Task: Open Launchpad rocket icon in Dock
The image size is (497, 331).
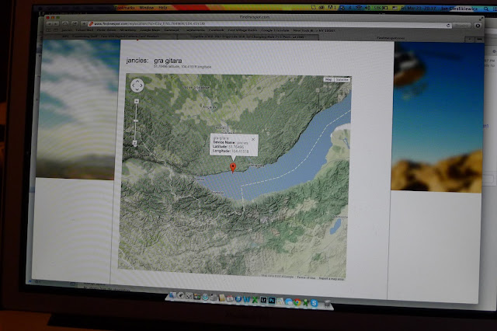Action: [x=181, y=295]
